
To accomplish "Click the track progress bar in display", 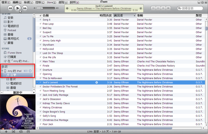I will (104, 10).
